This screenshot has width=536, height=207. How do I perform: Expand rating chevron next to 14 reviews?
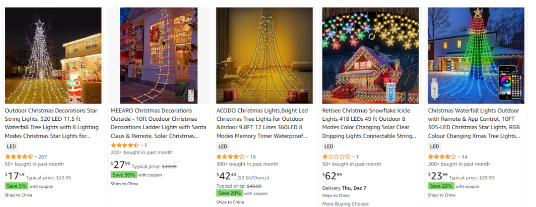point(459,157)
